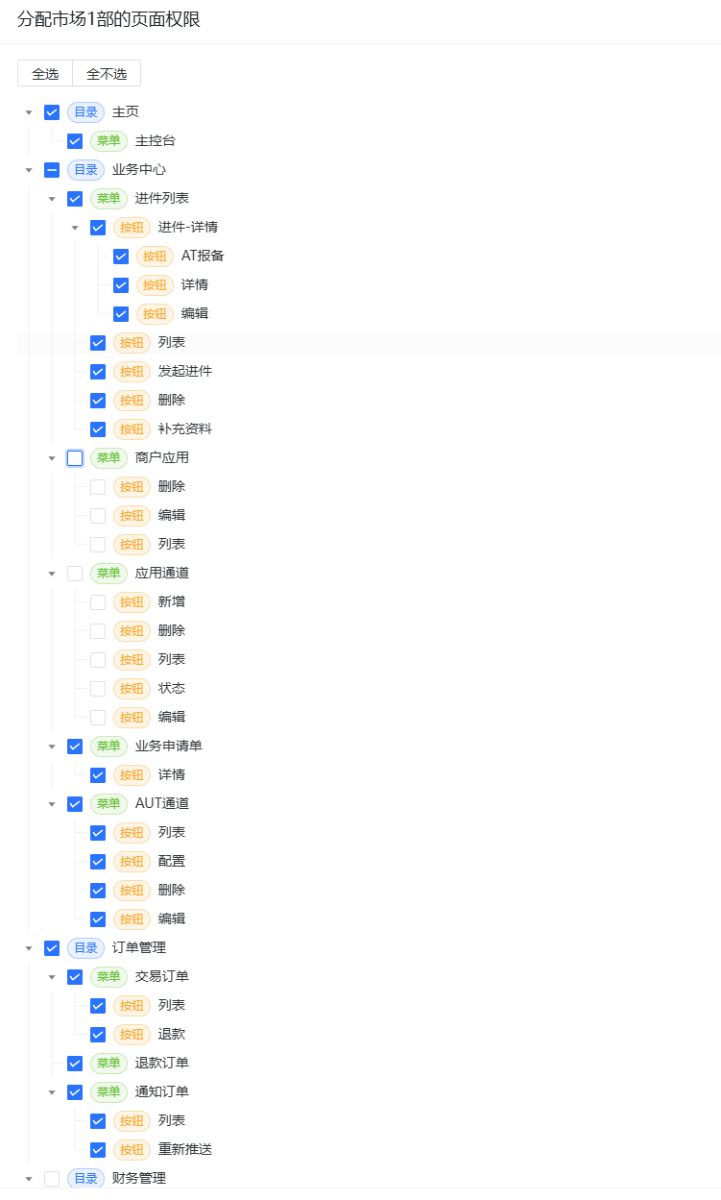The image size is (721, 1200).
Task: Collapse the AUT通道 menu node
Action: click(52, 804)
